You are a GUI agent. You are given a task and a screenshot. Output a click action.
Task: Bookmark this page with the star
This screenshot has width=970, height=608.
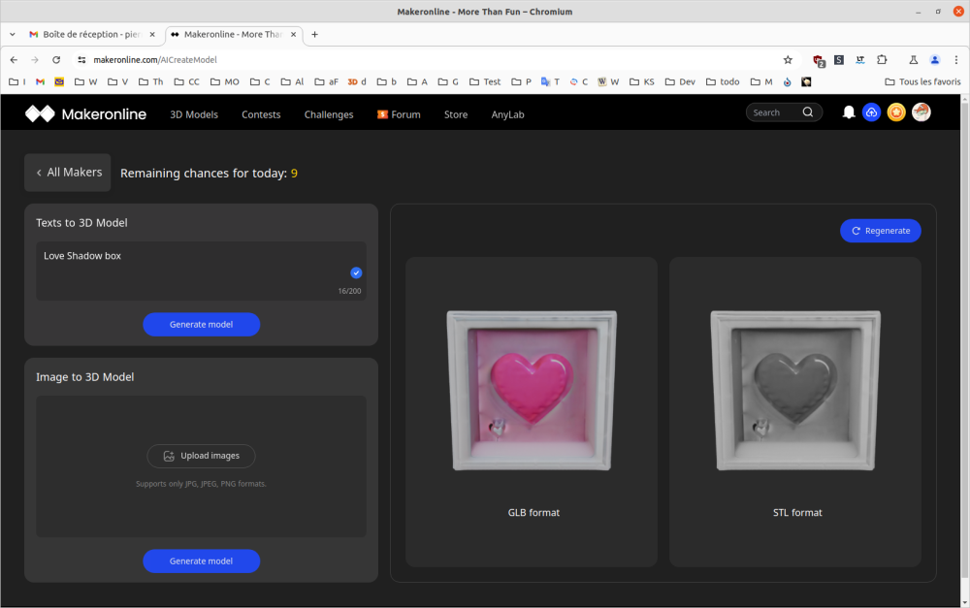pos(788,60)
